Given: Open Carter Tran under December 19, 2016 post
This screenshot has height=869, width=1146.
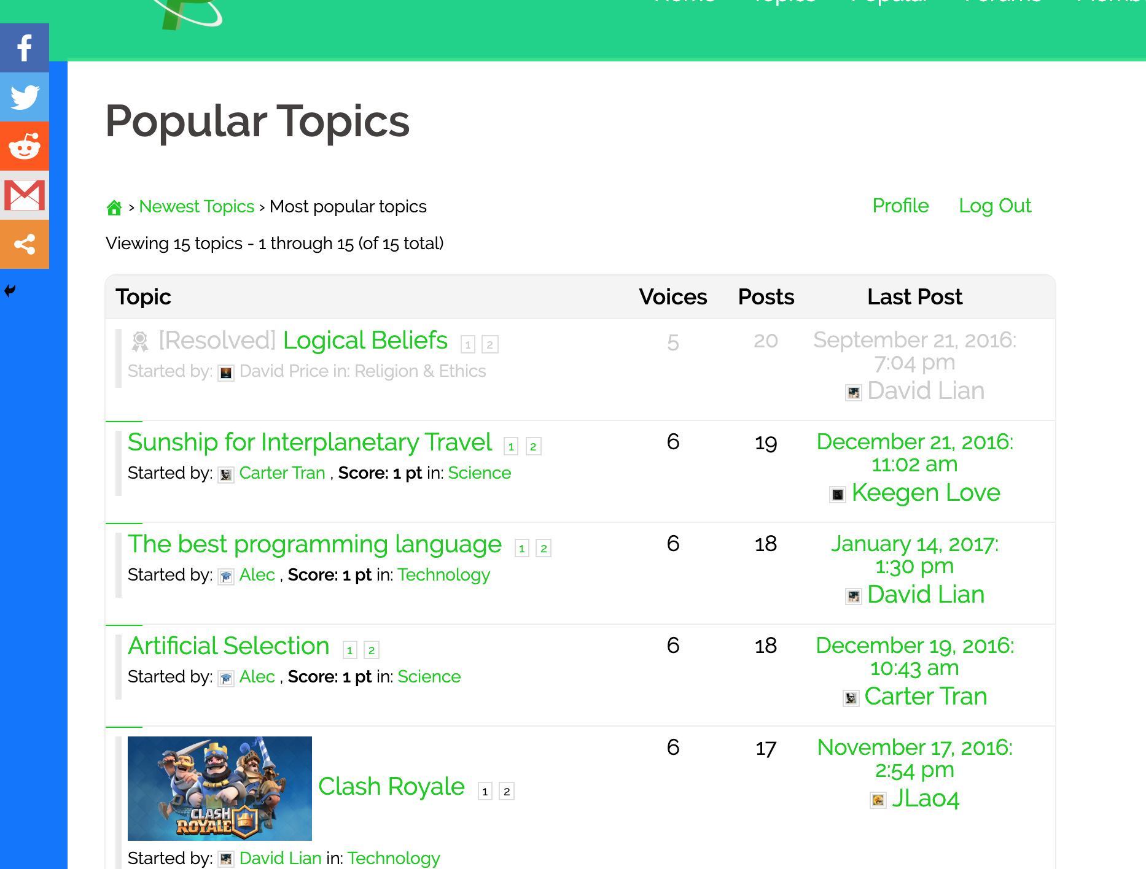Looking at the screenshot, I should pos(926,697).
